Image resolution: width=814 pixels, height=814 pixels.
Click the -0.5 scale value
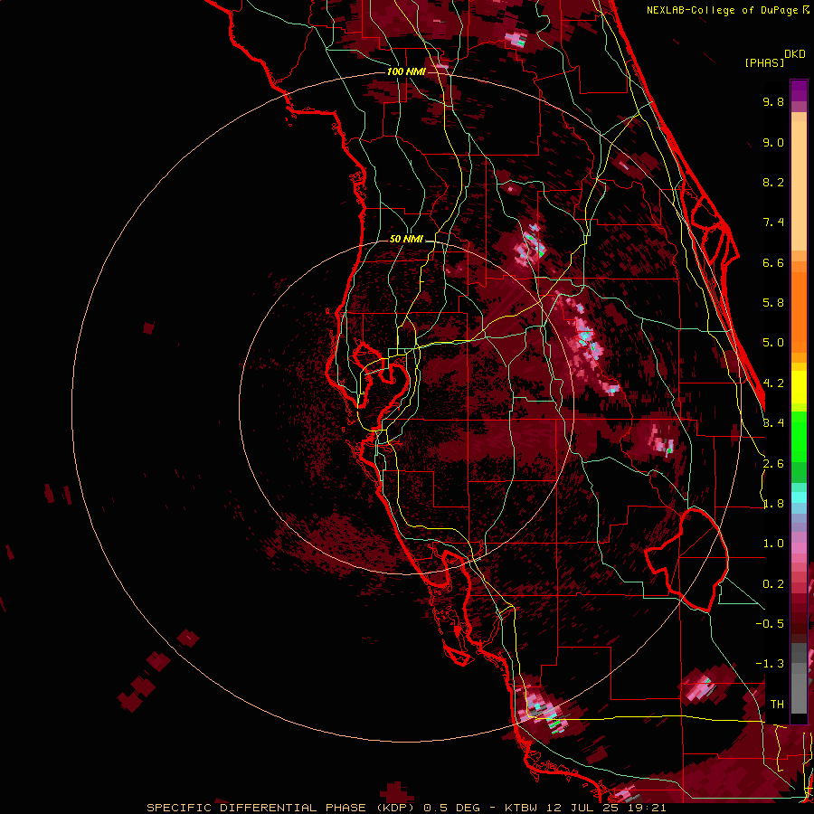[x=770, y=624]
